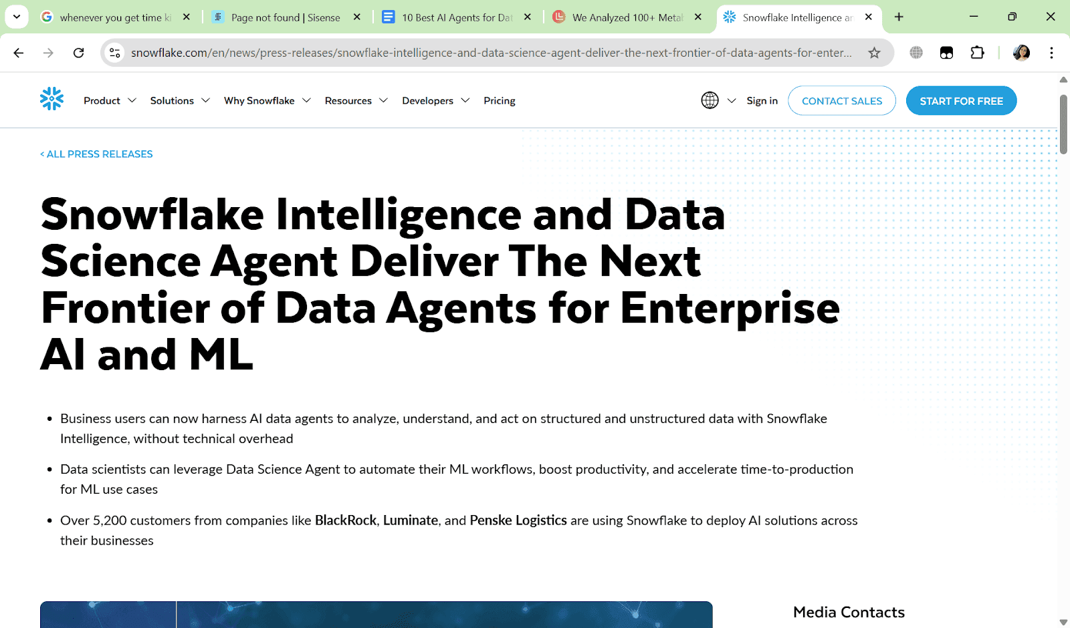The width and height of the screenshot is (1070, 628).
Task: Open Chrome three-dot menu
Action: click(x=1051, y=53)
